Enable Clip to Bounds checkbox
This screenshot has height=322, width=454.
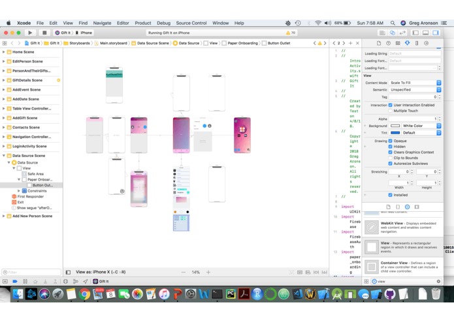click(x=390, y=158)
